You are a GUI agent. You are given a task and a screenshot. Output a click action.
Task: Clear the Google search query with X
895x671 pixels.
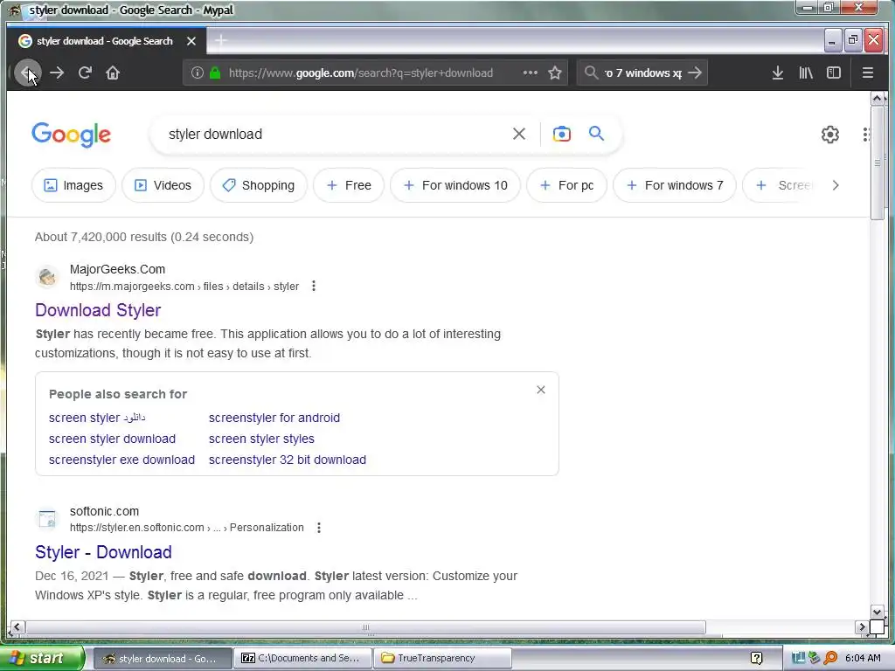click(x=519, y=134)
